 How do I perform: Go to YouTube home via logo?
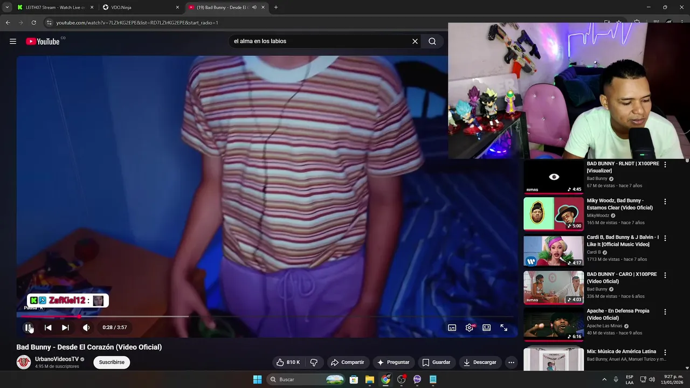[x=43, y=41]
